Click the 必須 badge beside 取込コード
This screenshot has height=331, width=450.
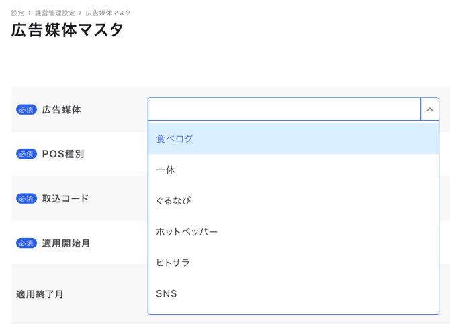coord(26,198)
